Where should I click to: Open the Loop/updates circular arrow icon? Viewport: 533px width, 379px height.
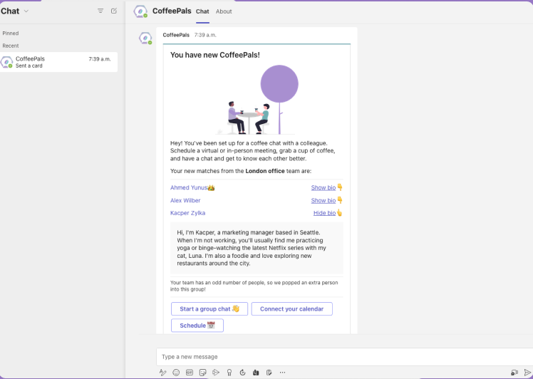[242, 373]
